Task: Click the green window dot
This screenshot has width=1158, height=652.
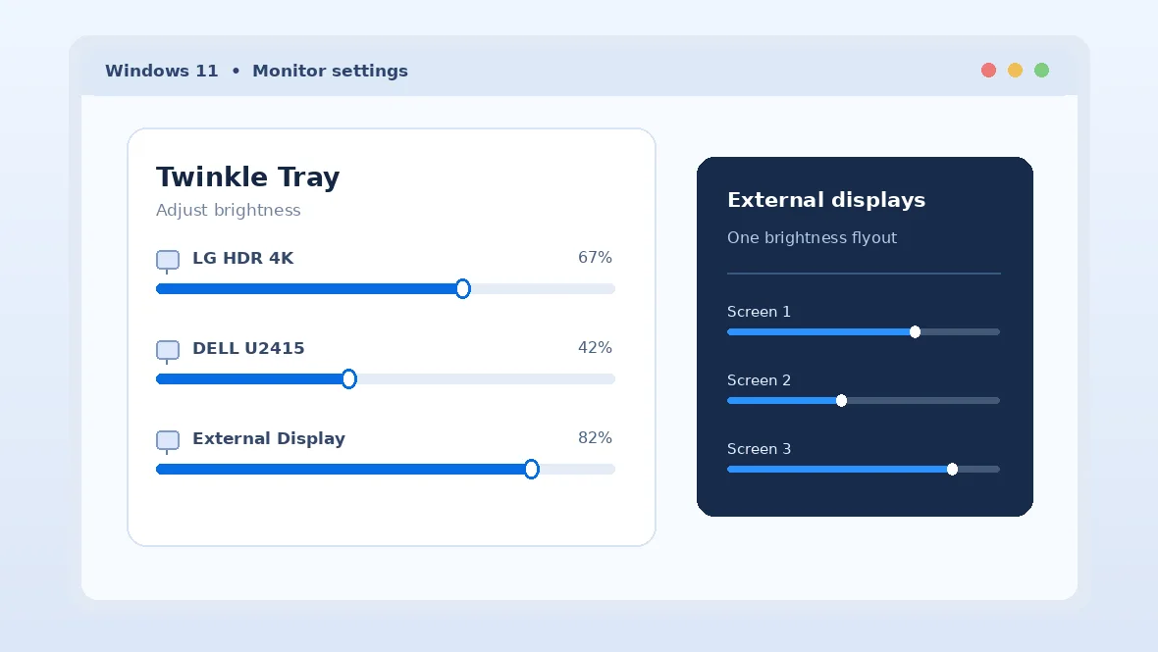Action: [1042, 70]
